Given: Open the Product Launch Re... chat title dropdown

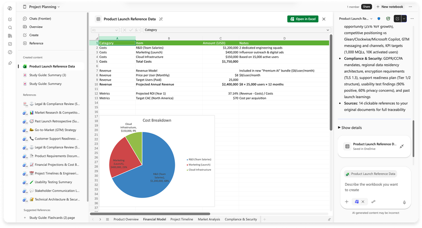Looking at the screenshot, I should coord(371,19).
